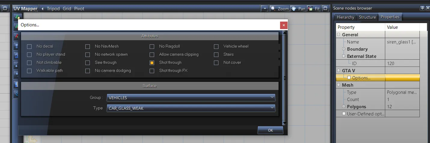Open the Group dropdown showing VEHICLES

(191, 97)
